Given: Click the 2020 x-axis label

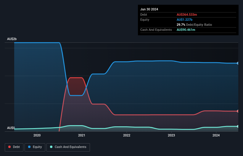Looking at the screenshot, I should (x=37, y=135).
